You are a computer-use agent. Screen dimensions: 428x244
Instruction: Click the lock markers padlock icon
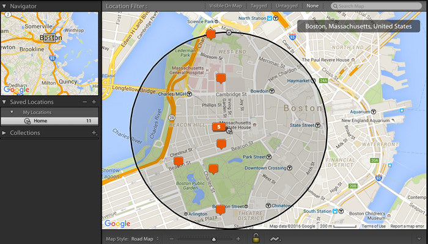click(256, 238)
